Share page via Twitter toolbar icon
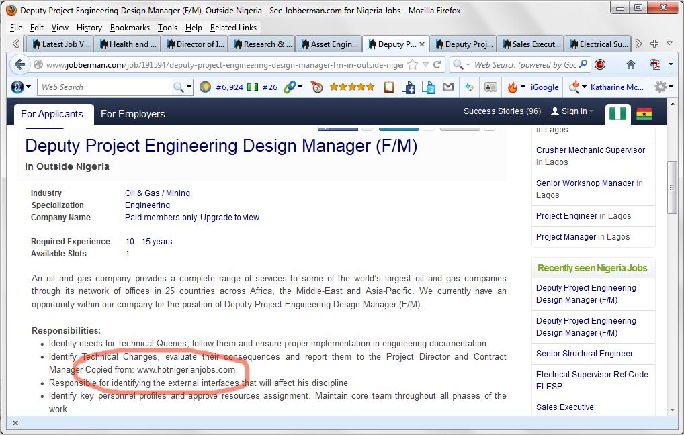 click(429, 87)
